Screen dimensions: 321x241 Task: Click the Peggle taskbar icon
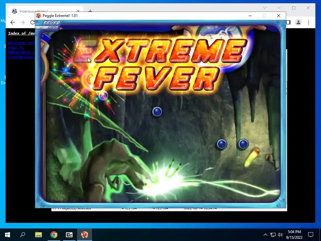pyautogui.click(x=85, y=235)
